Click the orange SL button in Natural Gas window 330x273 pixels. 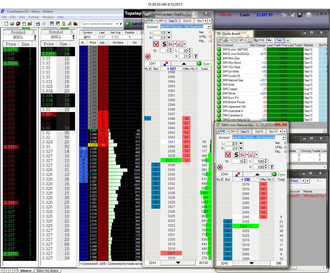click(170, 44)
